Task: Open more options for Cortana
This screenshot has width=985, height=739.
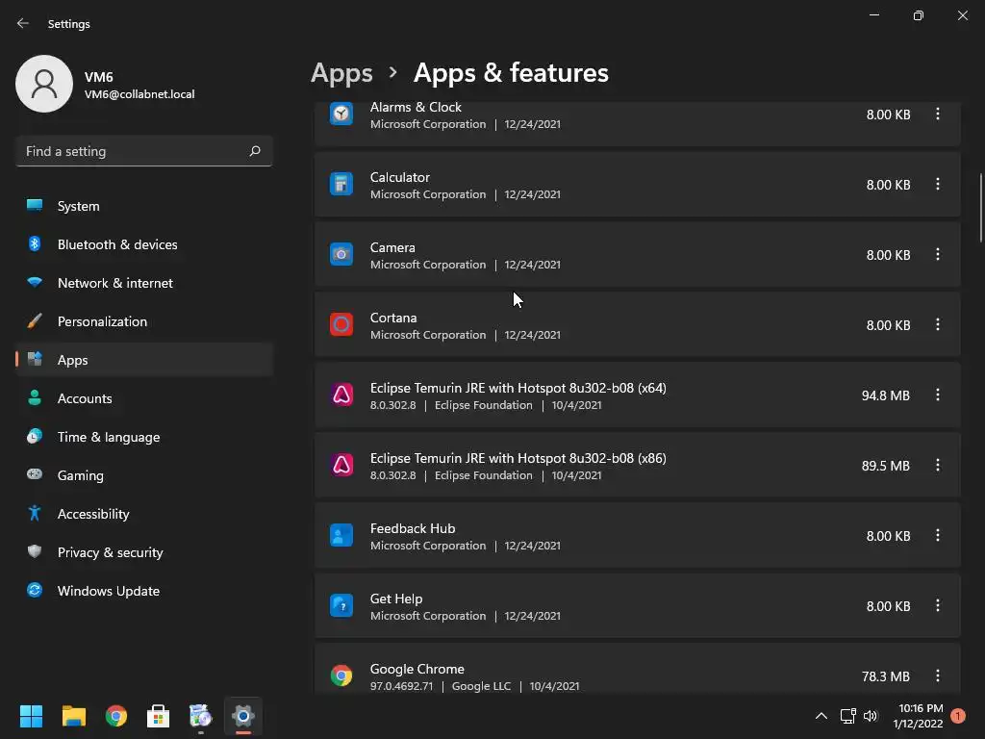Action: pyautogui.click(x=938, y=325)
